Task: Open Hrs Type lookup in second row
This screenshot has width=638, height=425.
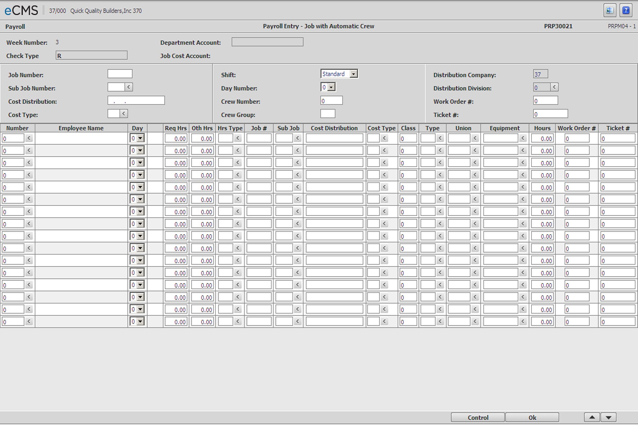Action: (238, 150)
